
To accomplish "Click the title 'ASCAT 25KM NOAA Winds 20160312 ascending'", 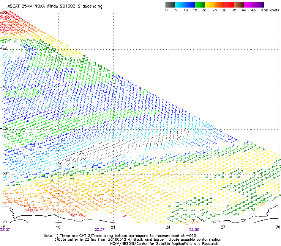I will click(55, 6).
